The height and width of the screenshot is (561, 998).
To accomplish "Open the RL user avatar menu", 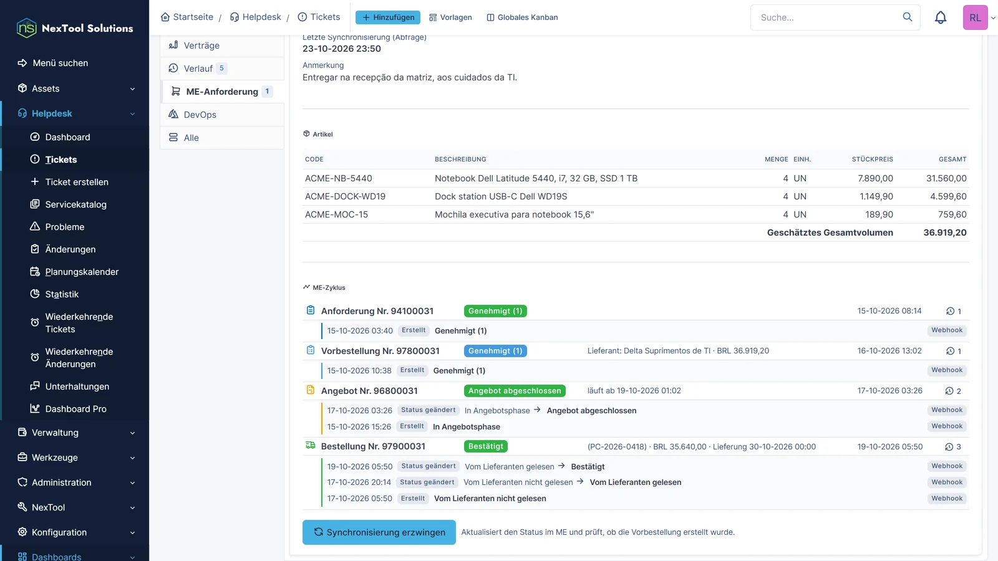I will click(x=975, y=17).
